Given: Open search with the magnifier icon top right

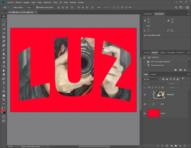Looking at the screenshot, I should (176, 7).
